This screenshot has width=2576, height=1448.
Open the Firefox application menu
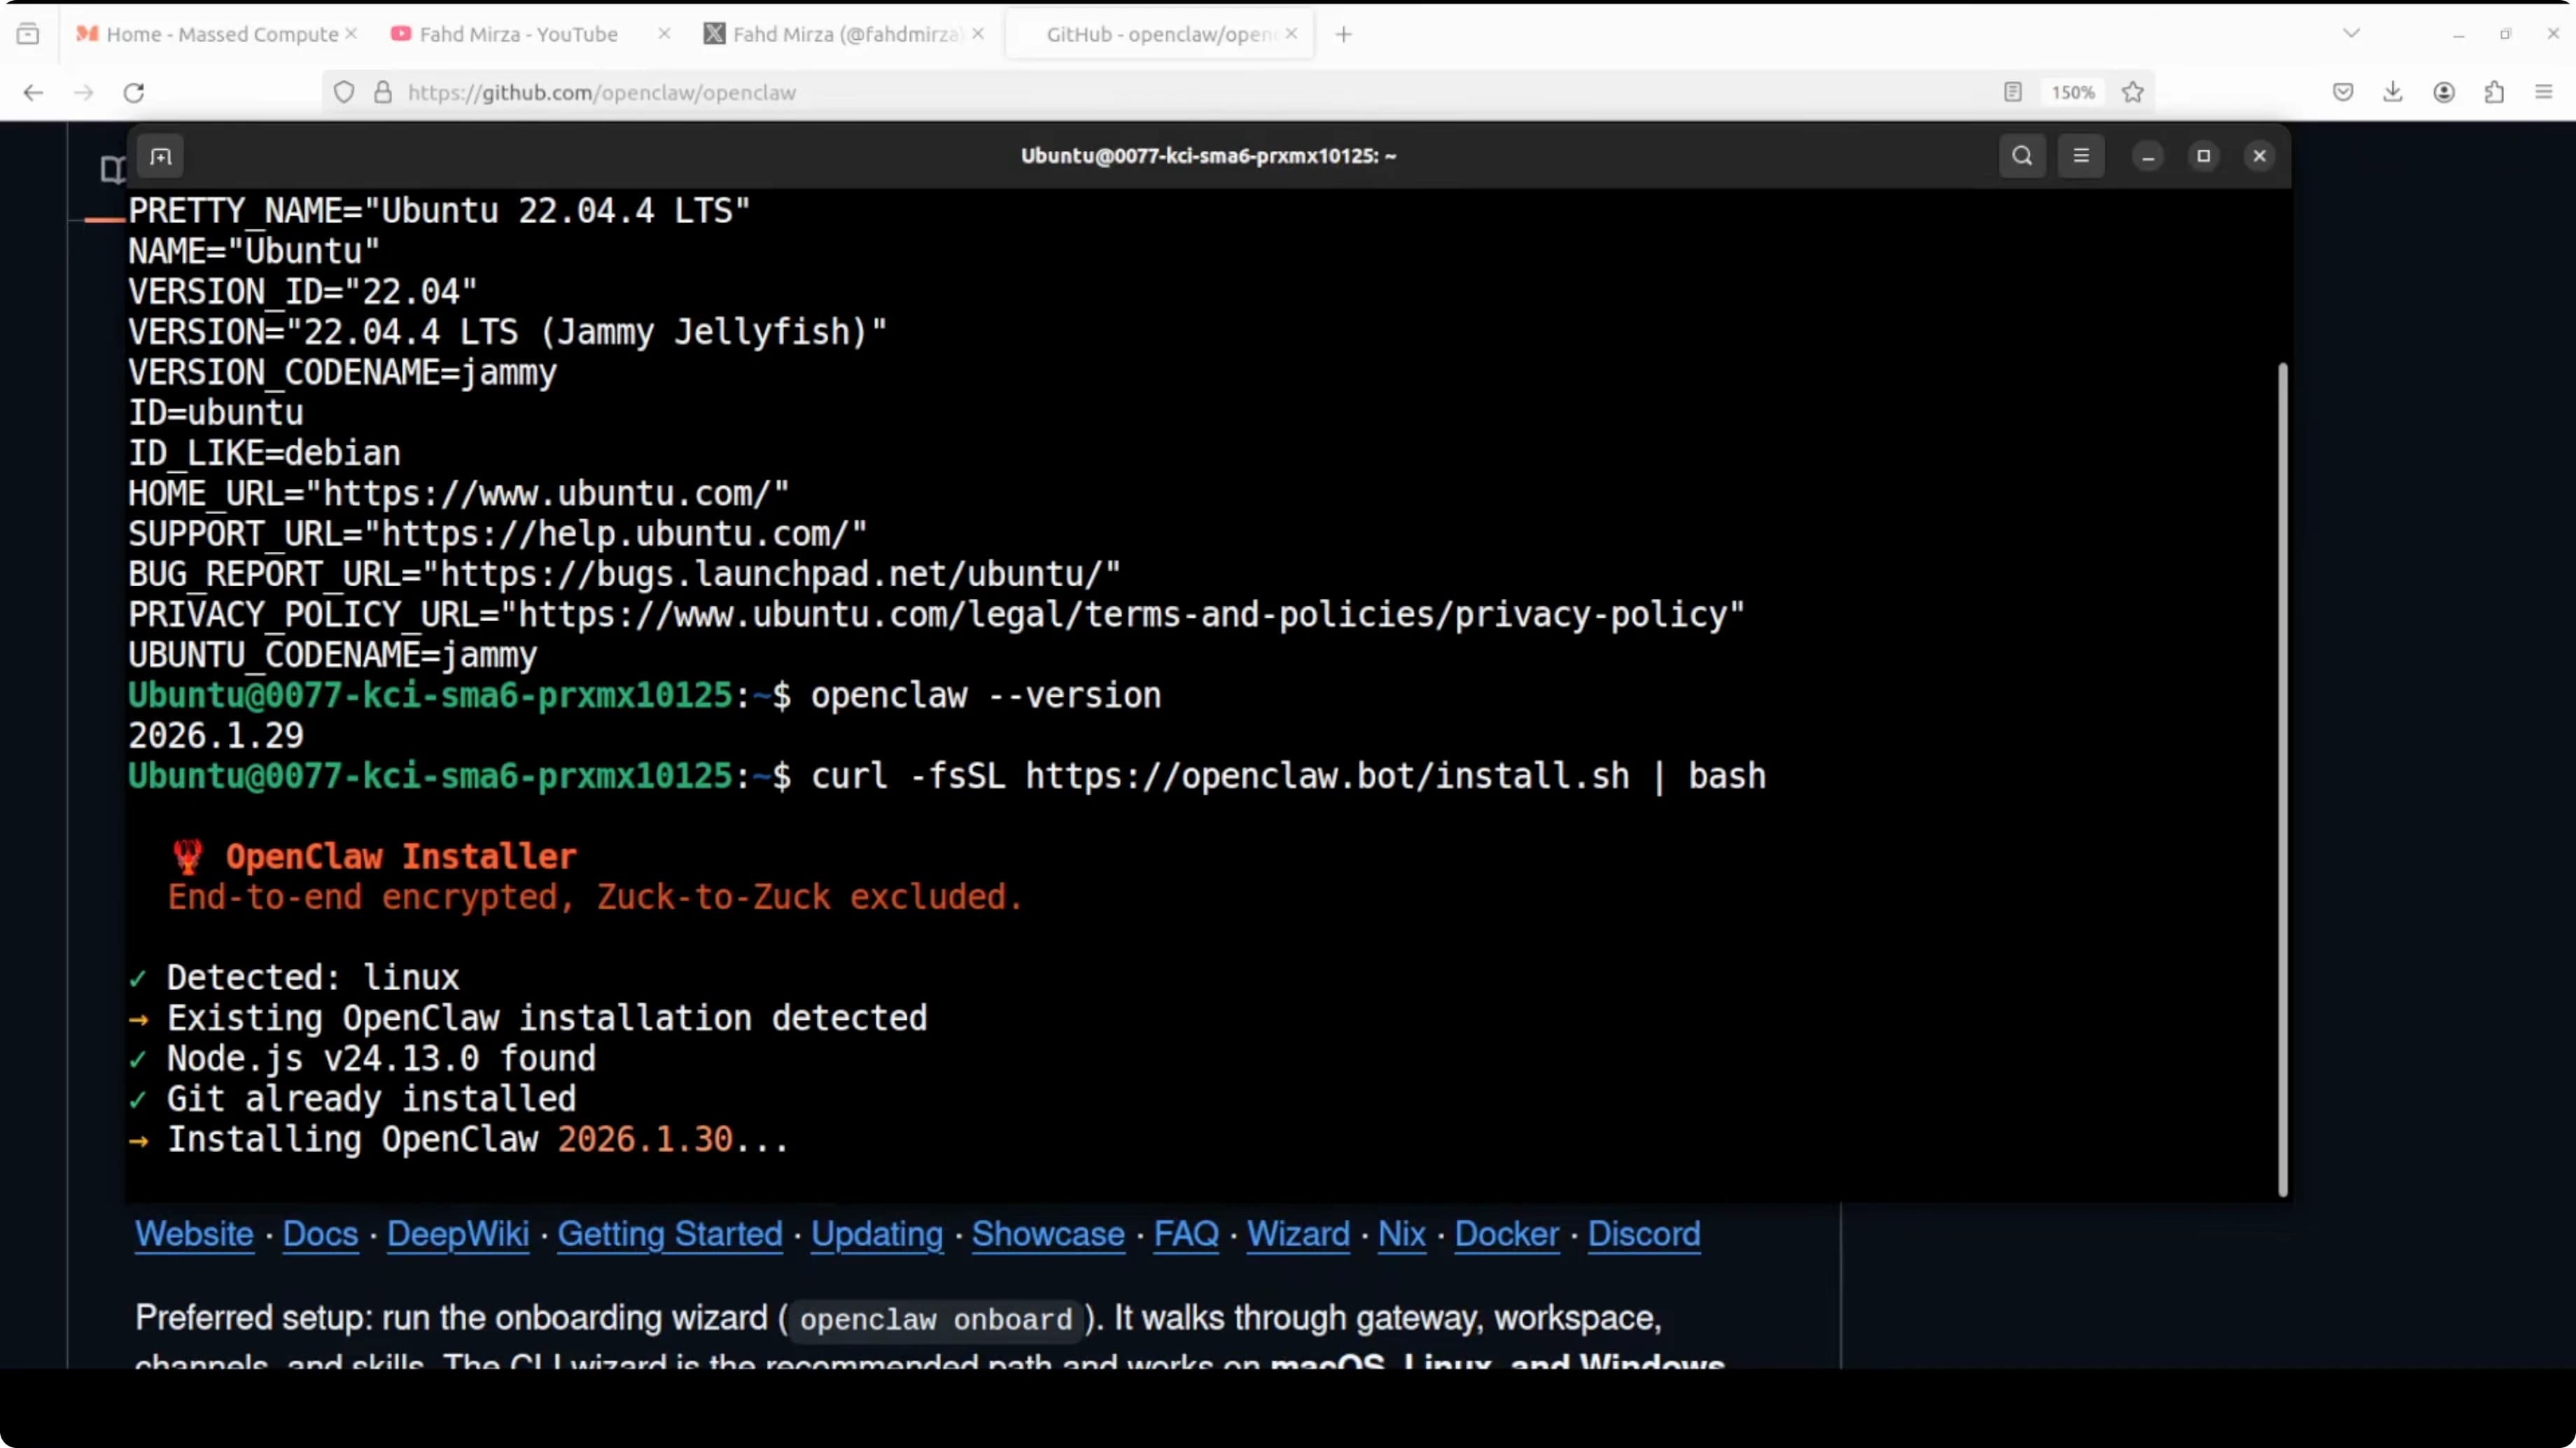[x=2545, y=92]
